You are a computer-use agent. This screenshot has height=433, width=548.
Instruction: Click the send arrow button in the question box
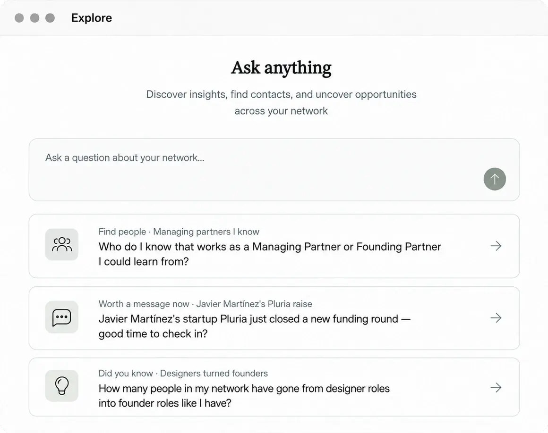(x=495, y=179)
